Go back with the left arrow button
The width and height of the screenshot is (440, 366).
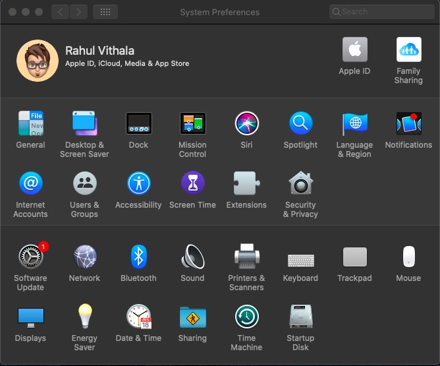pos(60,12)
